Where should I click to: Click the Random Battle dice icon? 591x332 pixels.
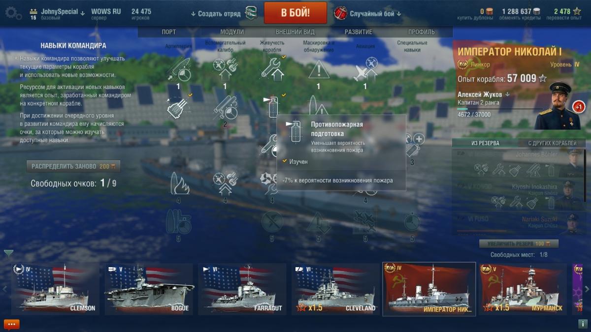coord(340,13)
